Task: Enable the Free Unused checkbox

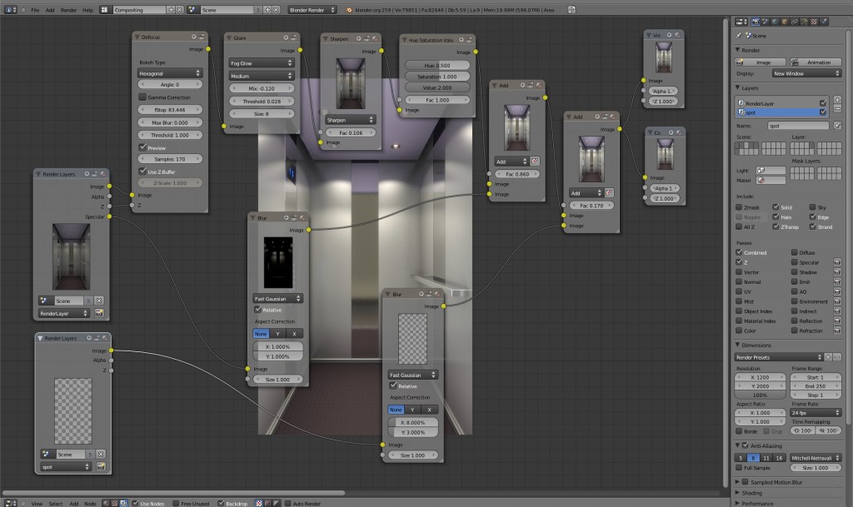Action: (176, 503)
